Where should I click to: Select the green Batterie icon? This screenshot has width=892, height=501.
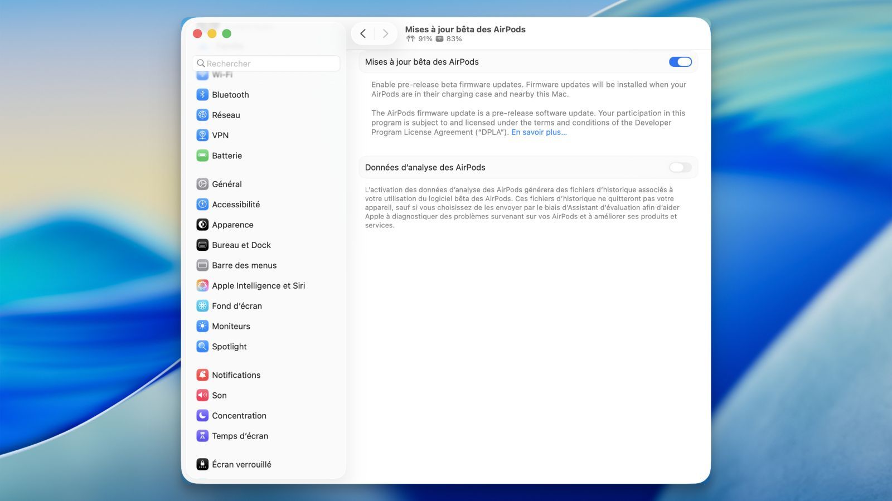[x=202, y=155]
